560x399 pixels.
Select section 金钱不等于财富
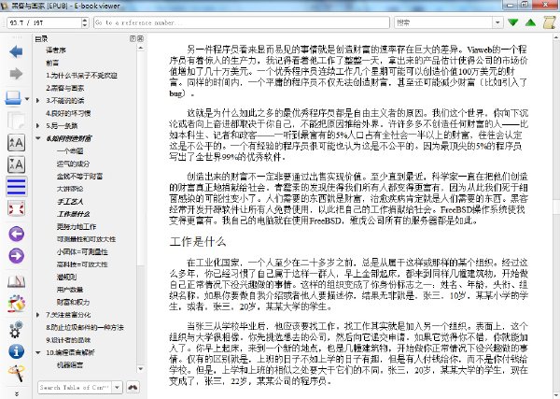79,176
